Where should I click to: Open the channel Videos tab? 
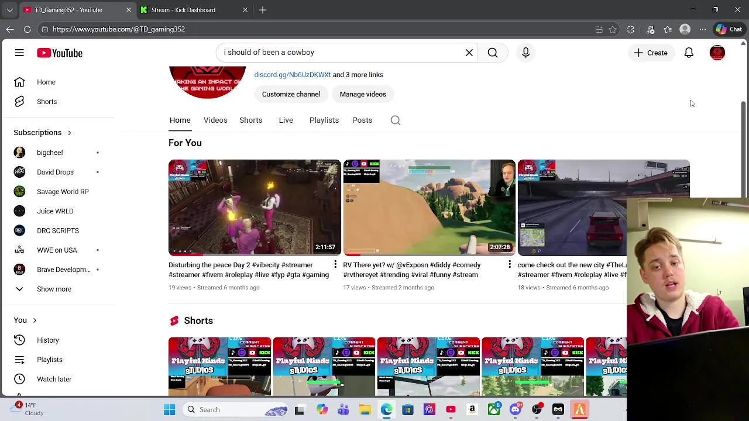tap(215, 120)
